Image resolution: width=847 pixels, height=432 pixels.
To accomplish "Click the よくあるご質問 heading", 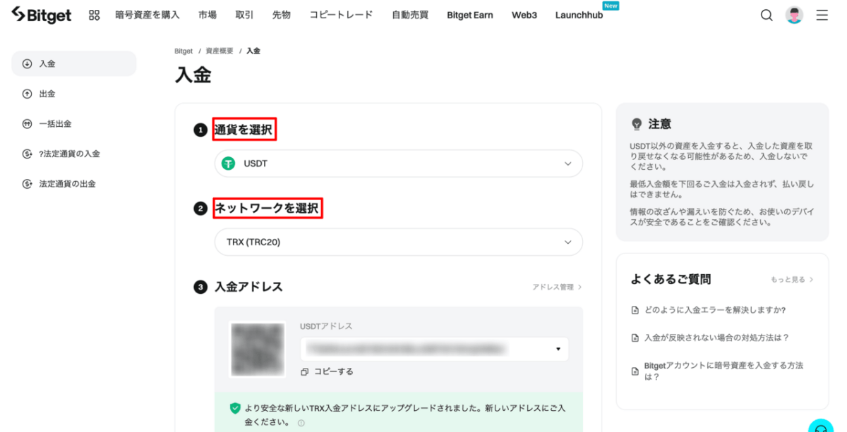I will [671, 279].
